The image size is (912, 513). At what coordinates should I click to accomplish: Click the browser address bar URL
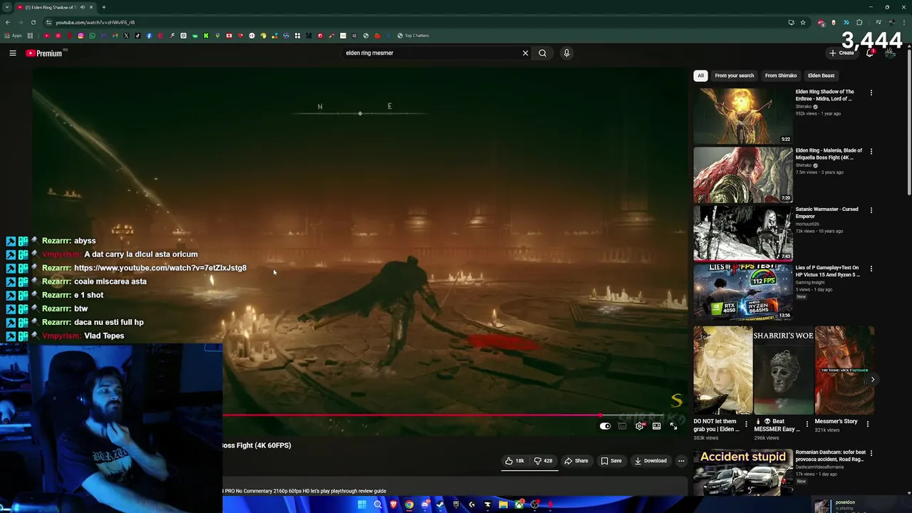pos(95,22)
